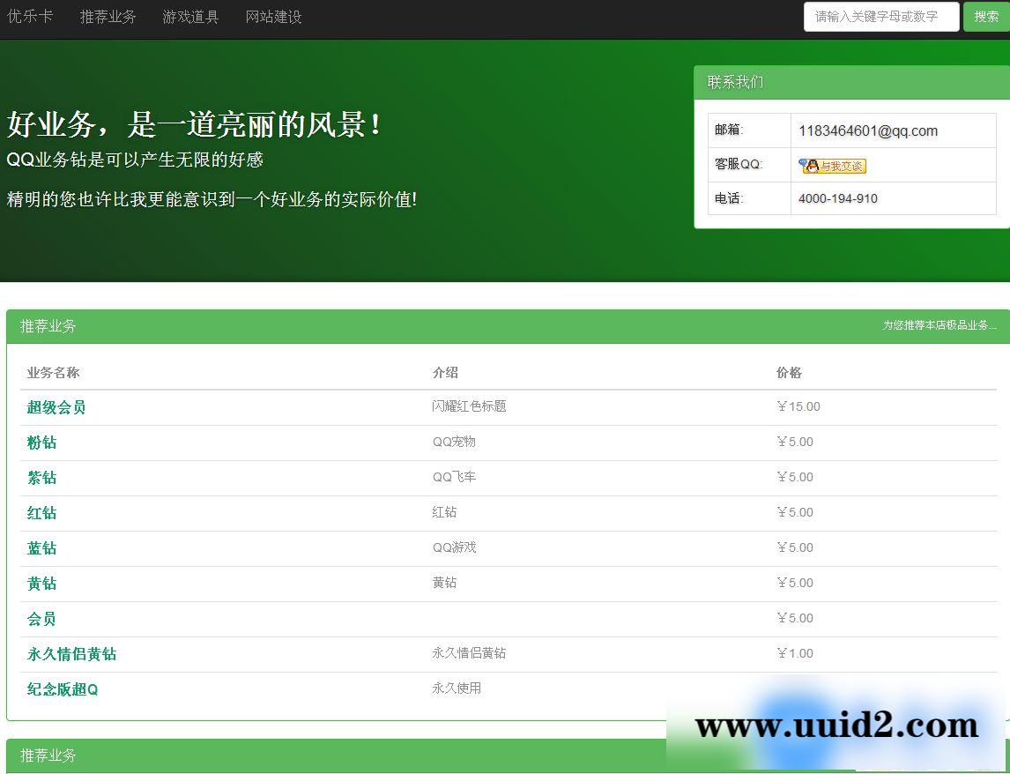Open the 游戏道具 navigation menu
Screen dimensions: 1010x774
click(189, 17)
